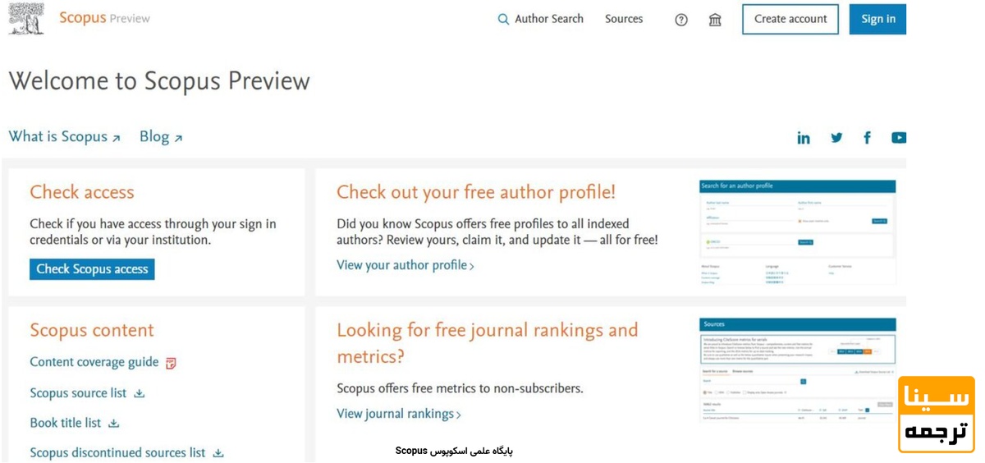The width and height of the screenshot is (985, 463).
Task: Click the Check out your free author profile heading
Action: (476, 192)
